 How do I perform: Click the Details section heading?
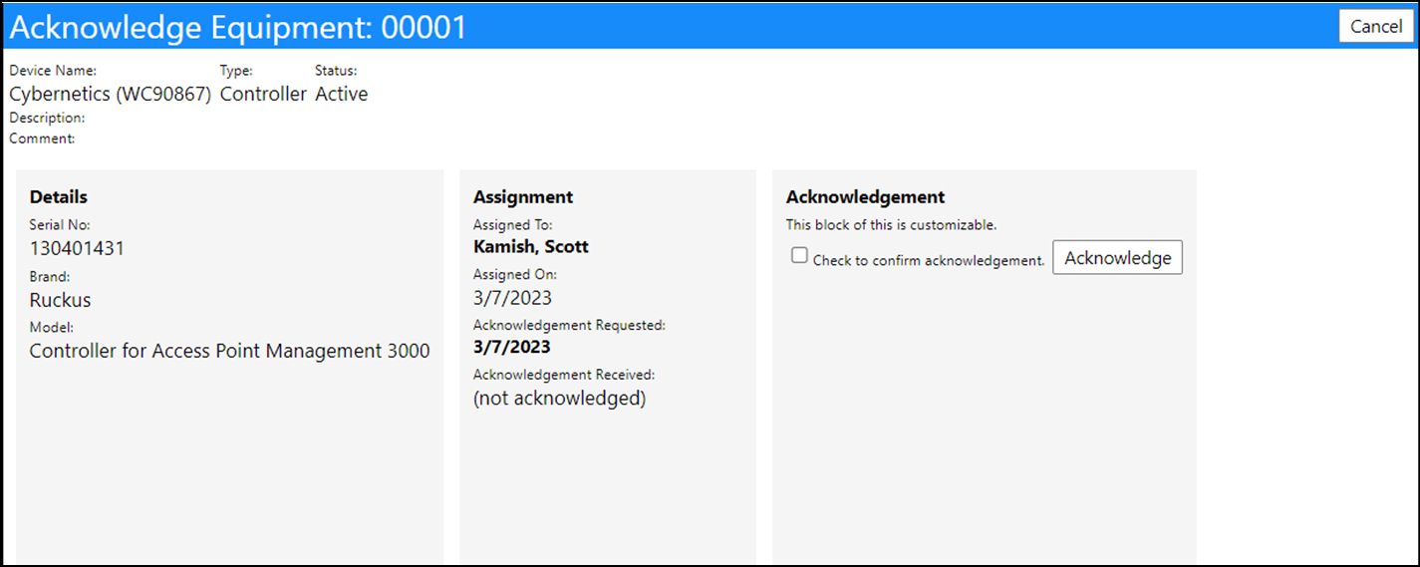click(x=59, y=197)
